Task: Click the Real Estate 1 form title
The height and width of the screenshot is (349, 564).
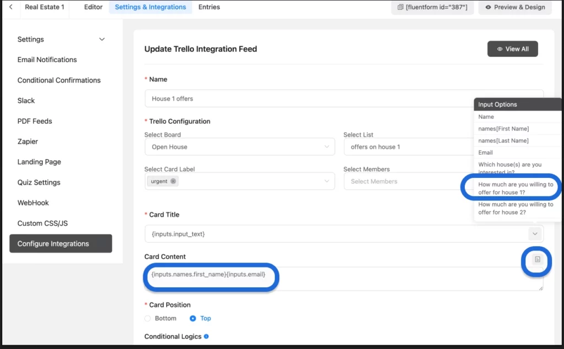Action: [45, 7]
